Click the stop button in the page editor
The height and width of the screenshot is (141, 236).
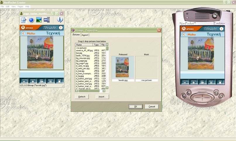click(x=59, y=81)
